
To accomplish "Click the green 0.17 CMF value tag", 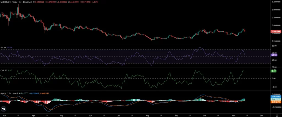I will pyautogui.click(x=273, y=71).
